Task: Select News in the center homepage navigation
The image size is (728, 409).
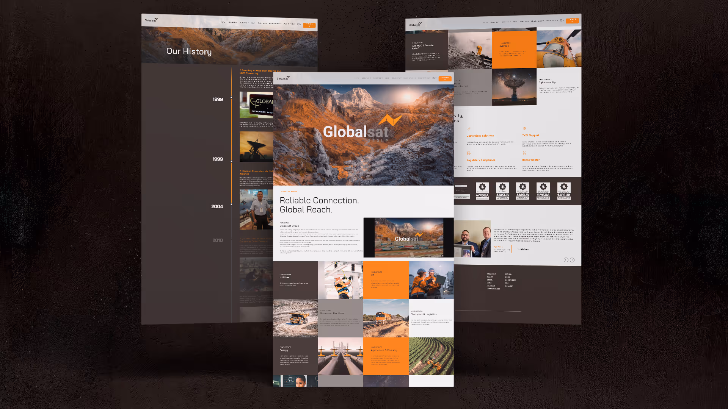Action: point(387,78)
